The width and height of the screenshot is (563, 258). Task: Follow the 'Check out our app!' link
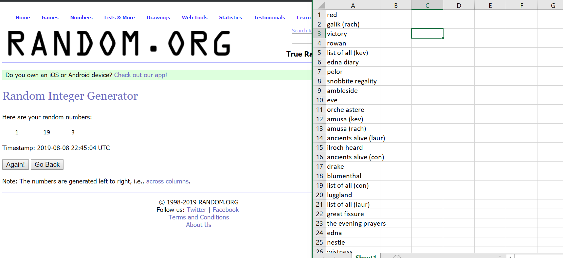click(x=140, y=75)
